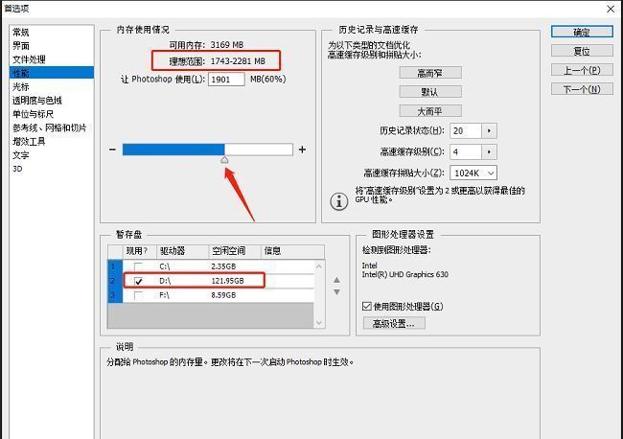The height and width of the screenshot is (439, 623).
Task: Enable the C:\ scratch disk checkbox
Action: (x=140, y=266)
